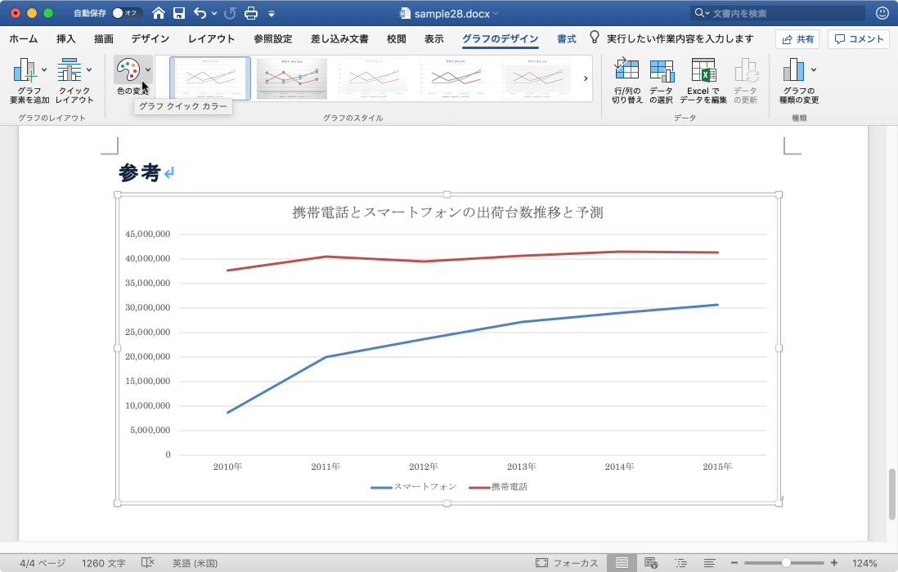Select the second chart style thumbnail
898x572 pixels.
click(x=291, y=78)
